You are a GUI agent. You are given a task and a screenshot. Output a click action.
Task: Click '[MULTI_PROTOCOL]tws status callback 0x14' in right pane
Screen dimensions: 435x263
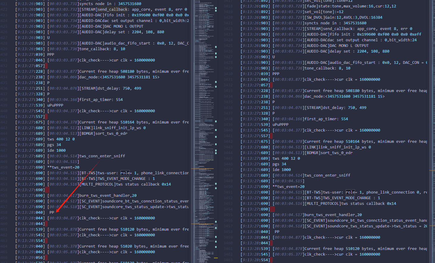click(350, 203)
